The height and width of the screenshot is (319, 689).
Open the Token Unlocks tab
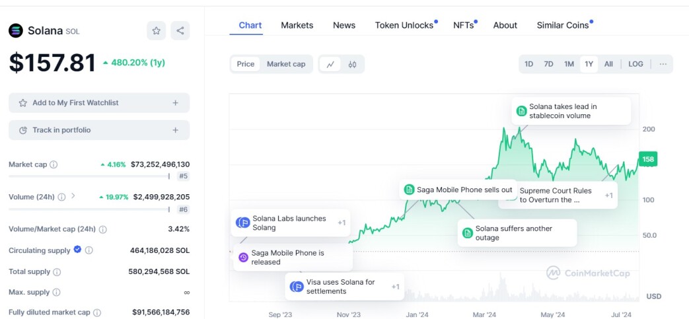404,25
